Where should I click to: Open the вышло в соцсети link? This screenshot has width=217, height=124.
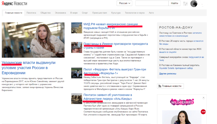[168, 52]
